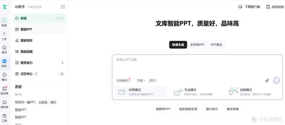Click the 使用指南 book icon
This screenshot has width=285, height=125.
268,7
